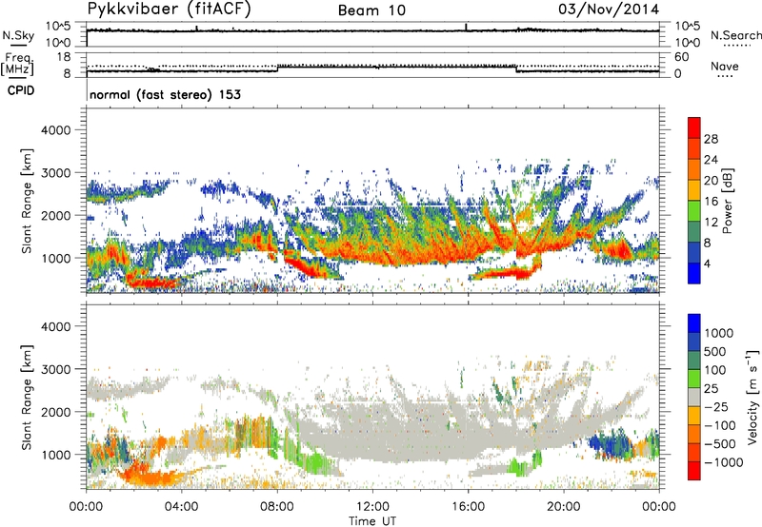This screenshot has width=762, height=527.
Task: Click the 08:00 time axis tick label
Action: click(x=277, y=507)
